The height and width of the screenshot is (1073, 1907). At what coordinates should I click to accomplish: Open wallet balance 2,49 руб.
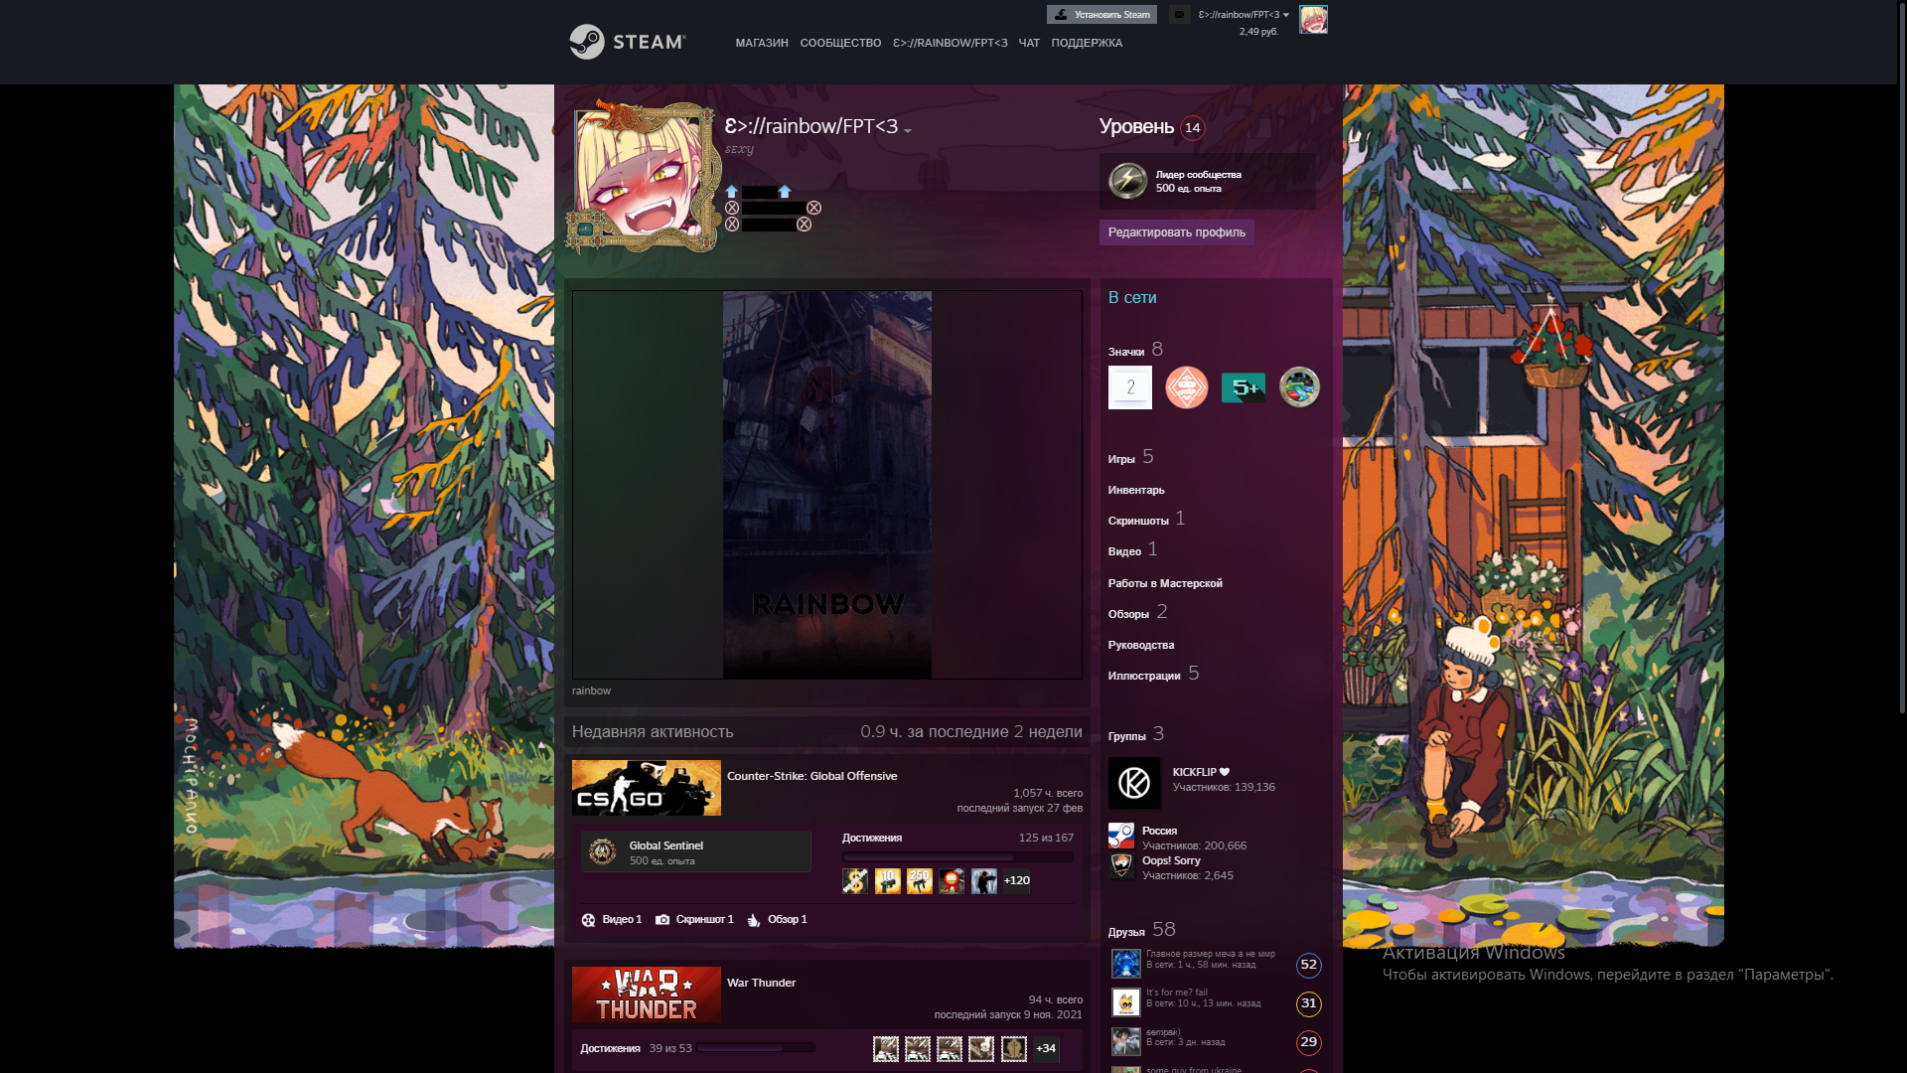1258,32
